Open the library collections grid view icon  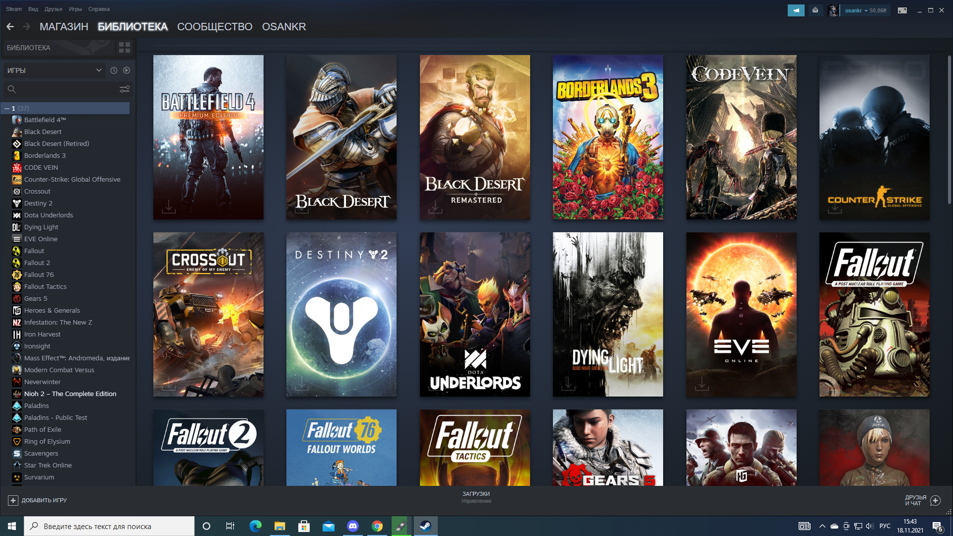(125, 48)
